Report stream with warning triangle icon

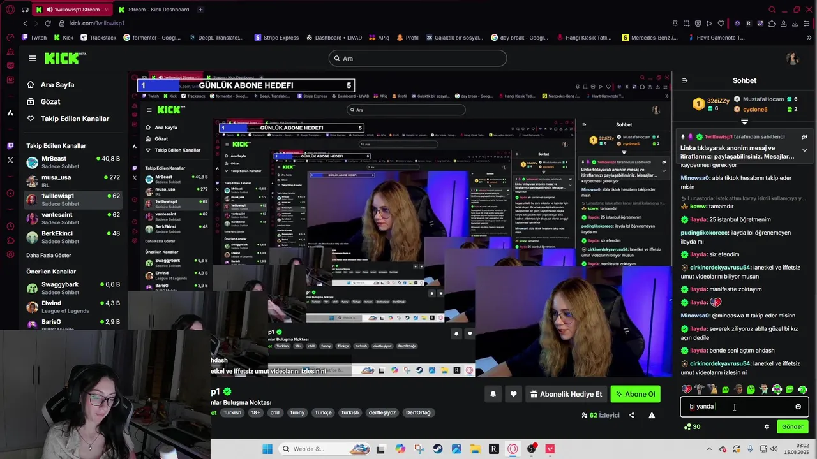[652, 415]
